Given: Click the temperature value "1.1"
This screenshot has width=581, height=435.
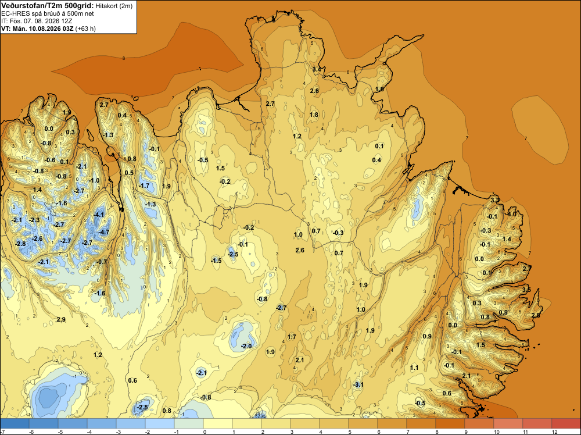Looking at the screenshot, I should [x=414, y=368].
